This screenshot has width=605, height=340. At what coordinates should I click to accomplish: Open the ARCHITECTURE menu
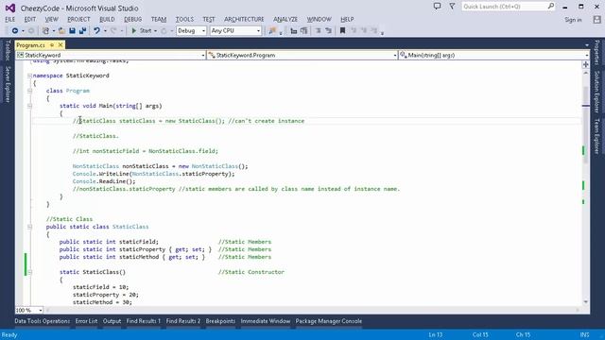[x=244, y=19]
